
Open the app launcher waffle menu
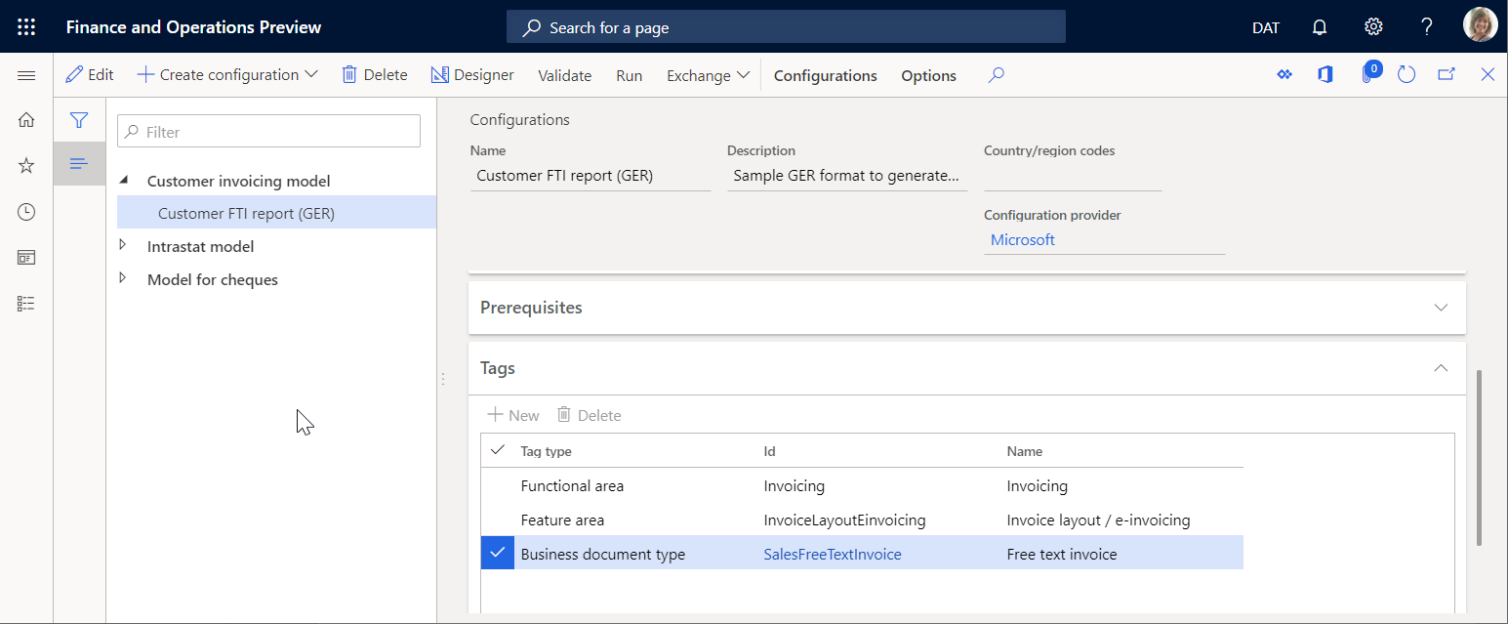pos(26,27)
